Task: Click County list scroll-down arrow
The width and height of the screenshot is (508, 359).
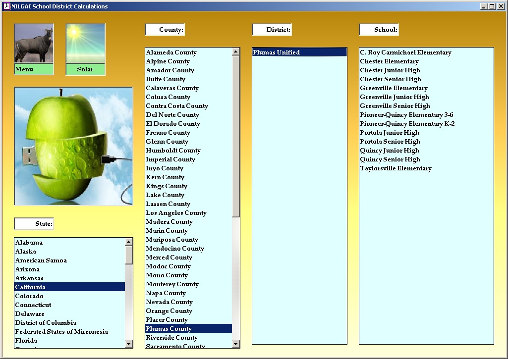Action: 236,344
